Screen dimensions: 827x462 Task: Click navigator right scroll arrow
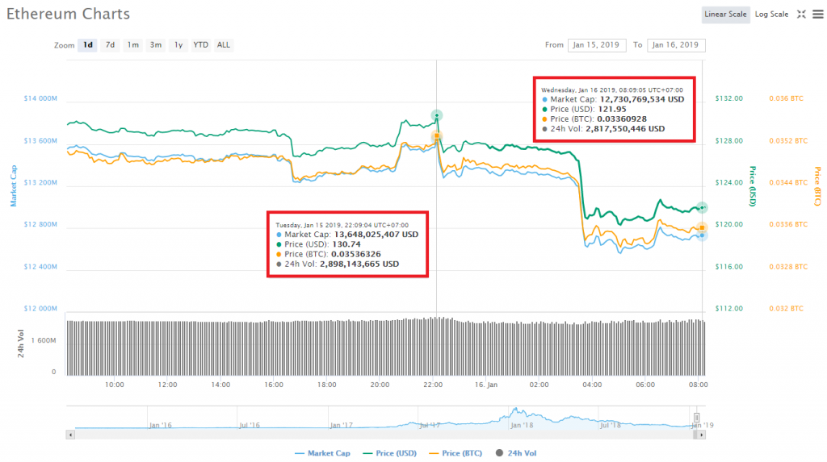[701, 435]
